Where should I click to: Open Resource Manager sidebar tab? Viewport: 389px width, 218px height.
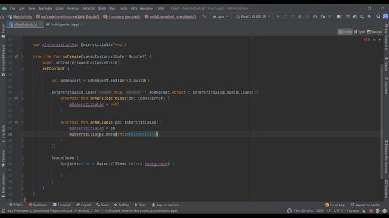point(3,61)
